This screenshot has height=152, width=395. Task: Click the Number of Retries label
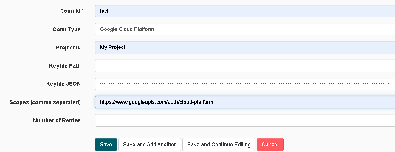click(x=57, y=120)
